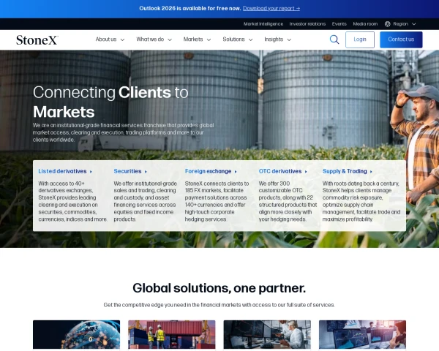This screenshot has height=351, width=439.
Task: Visit the Media room link
Action: 365,24
